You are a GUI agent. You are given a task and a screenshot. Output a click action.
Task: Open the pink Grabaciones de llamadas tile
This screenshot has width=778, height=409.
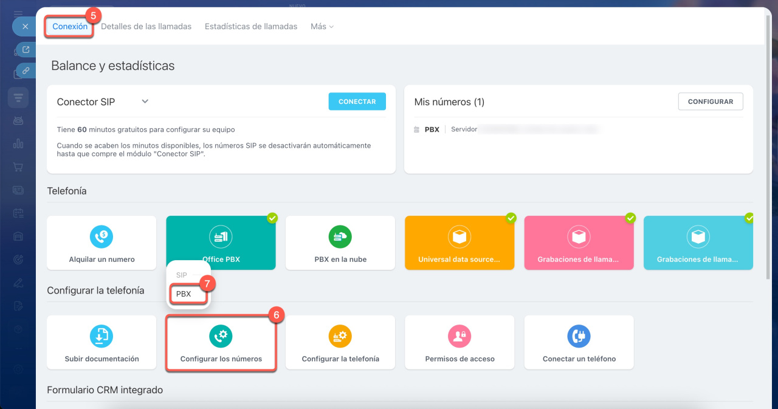578,243
